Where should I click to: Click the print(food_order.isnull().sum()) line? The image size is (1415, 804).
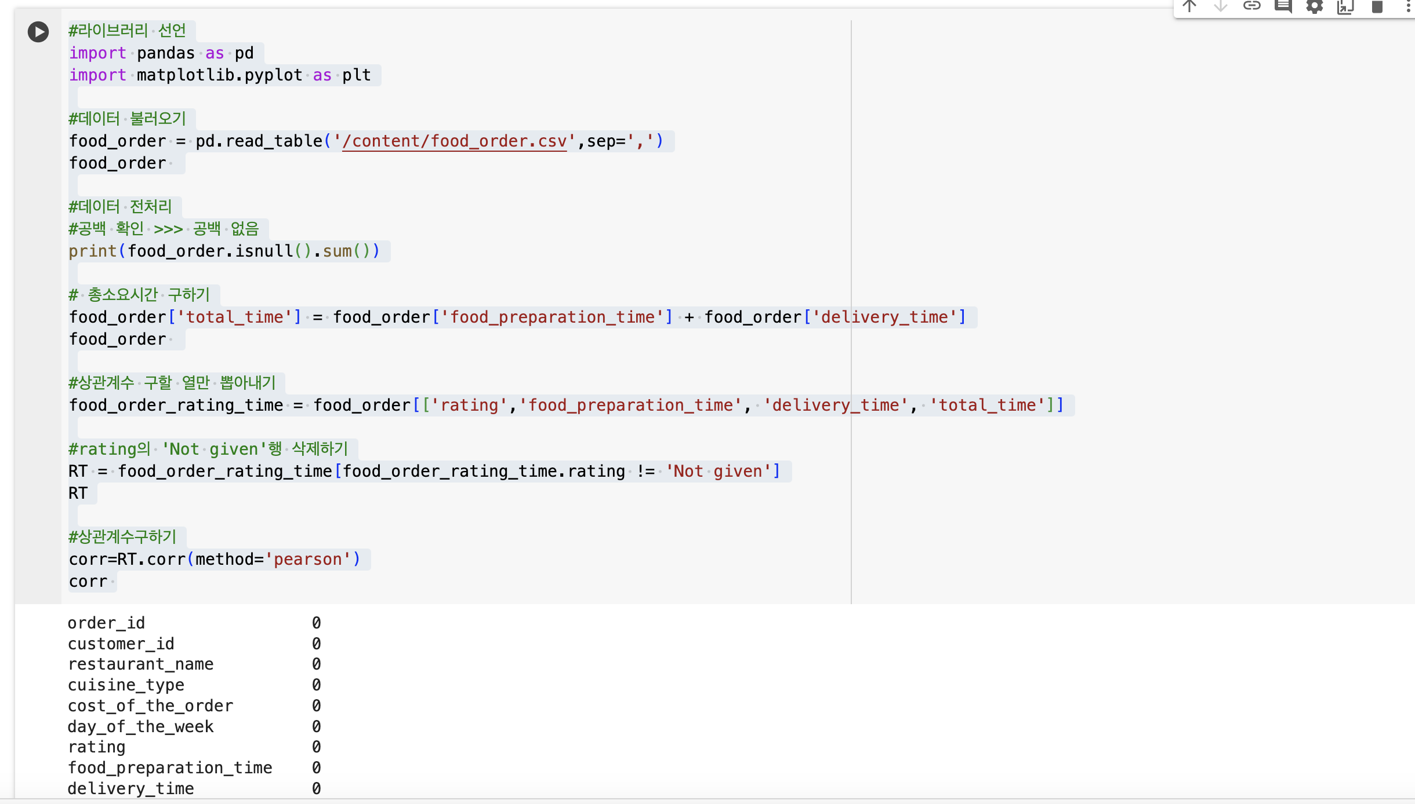click(x=224, y=251)
